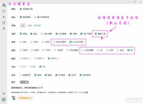Select 64K audio quality
The width and height of the screenshot is (143, 104).
(21, 42)
